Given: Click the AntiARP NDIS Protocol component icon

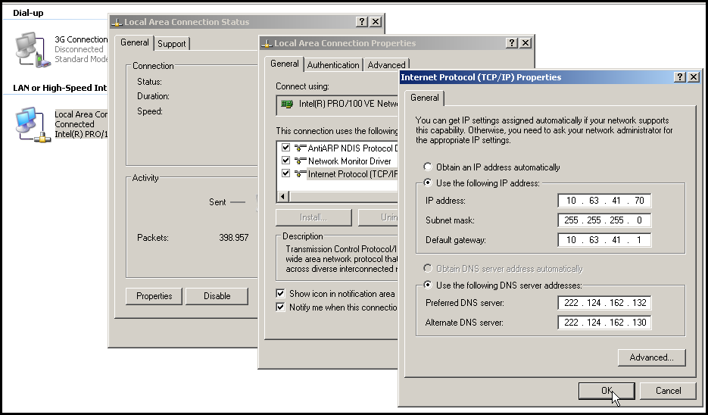Looking at the screenshot, I should coord(301,148).
